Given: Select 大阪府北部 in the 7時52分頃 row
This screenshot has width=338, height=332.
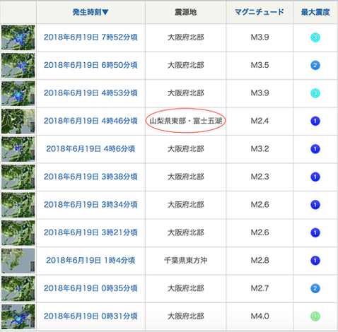Looking at the screenshot, I should (x=186, y=37).
